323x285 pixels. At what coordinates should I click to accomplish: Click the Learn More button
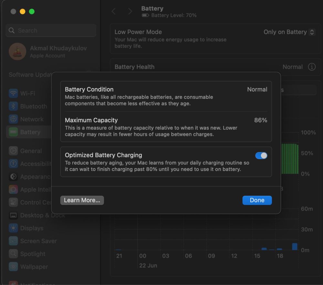pos(82,200)
